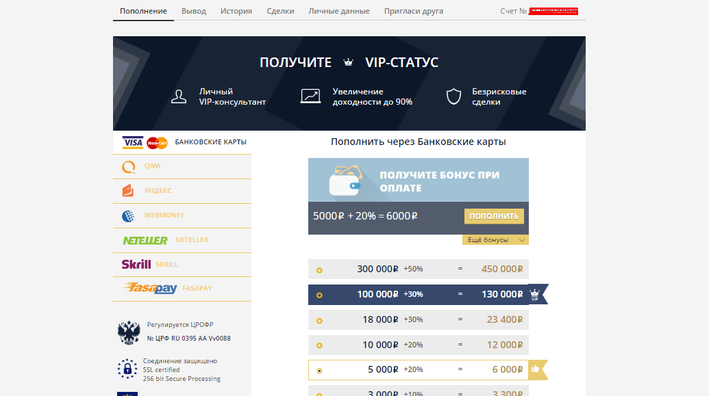This screenshot has width=709, height=396.
Task: Click the '12 000₽' bonus total
Action: [x=505, y=345]
